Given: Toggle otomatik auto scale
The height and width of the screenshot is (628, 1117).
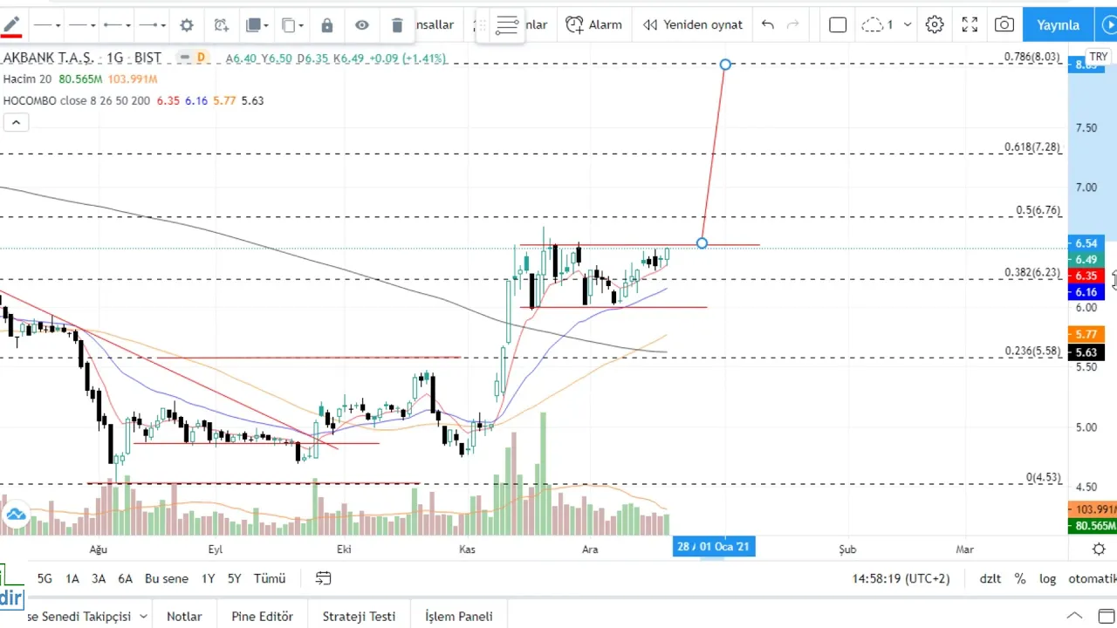Looking at the screenshot, I should click(x=1092, y=578).
